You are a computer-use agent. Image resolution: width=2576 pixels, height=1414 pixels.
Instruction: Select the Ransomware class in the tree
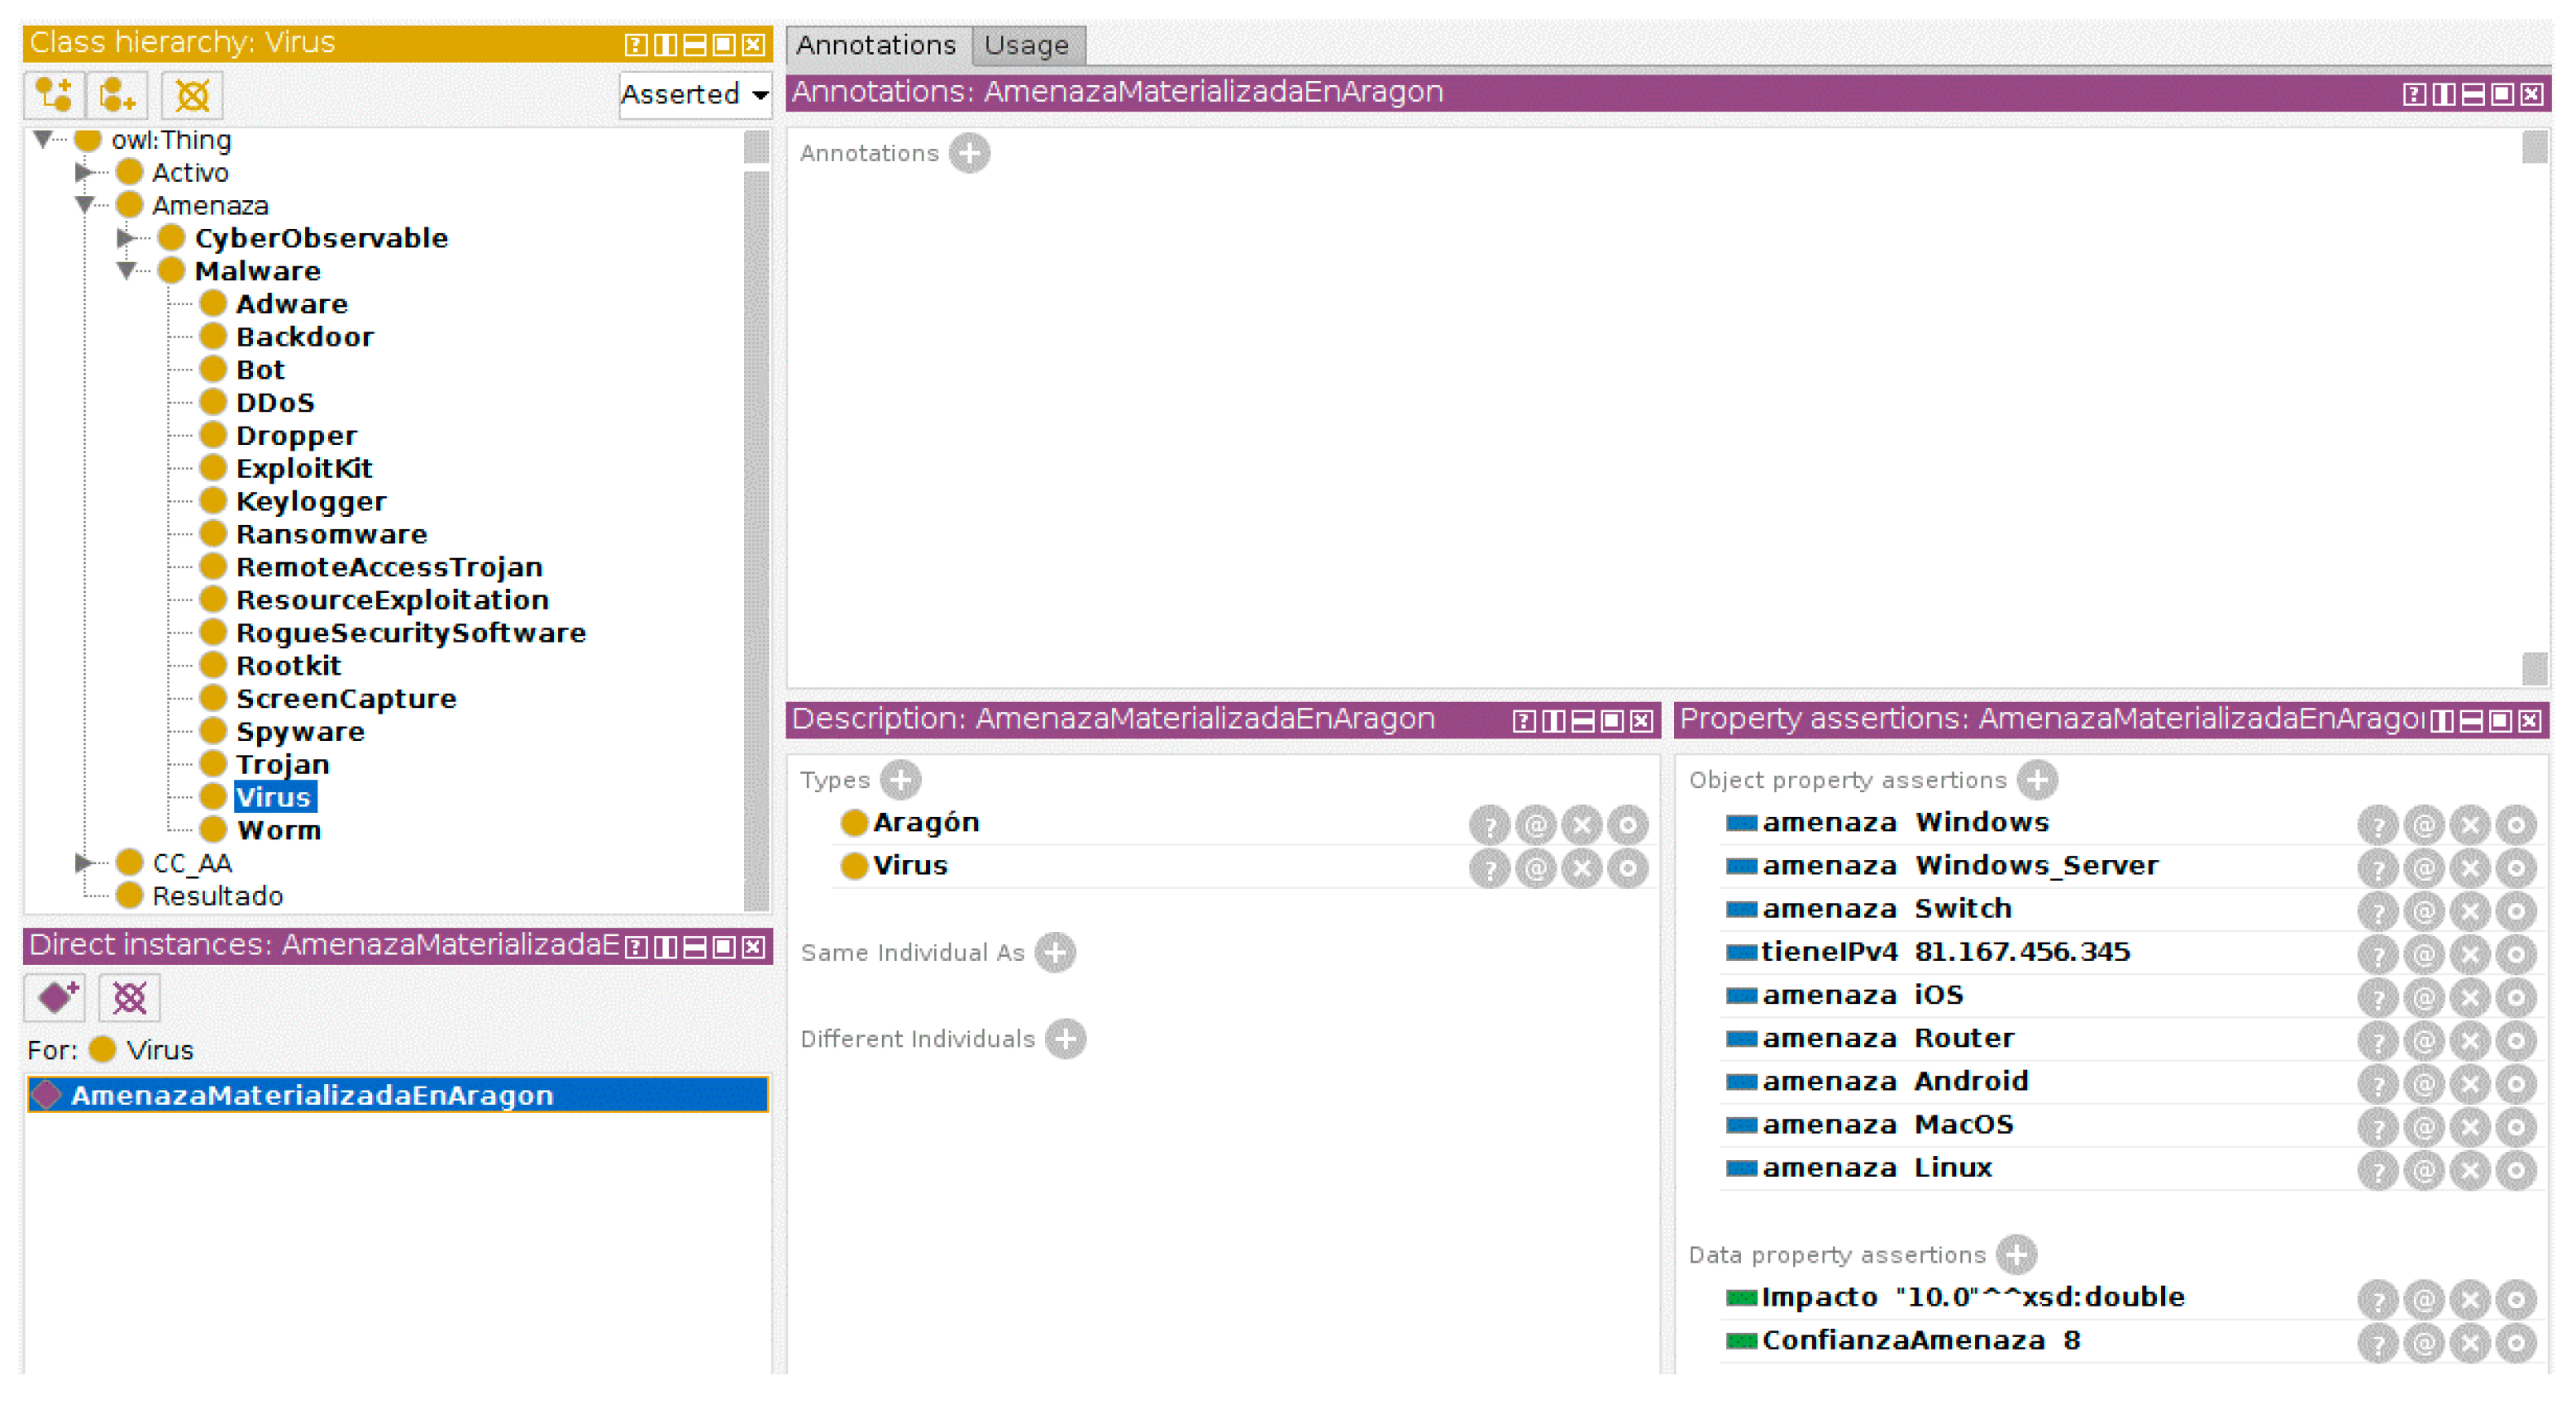(331, 535)
